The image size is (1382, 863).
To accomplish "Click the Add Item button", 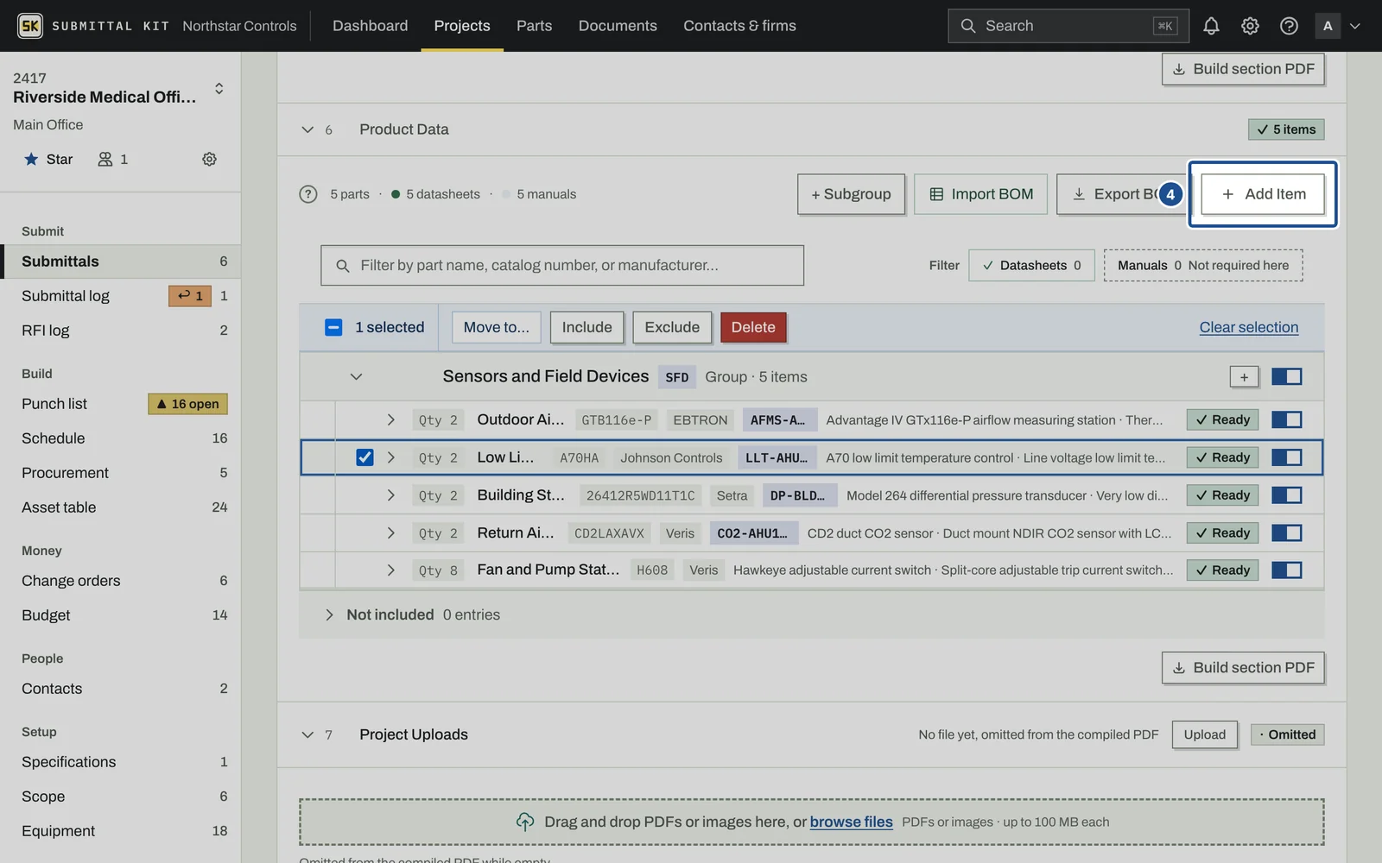I will [1264, 194].
